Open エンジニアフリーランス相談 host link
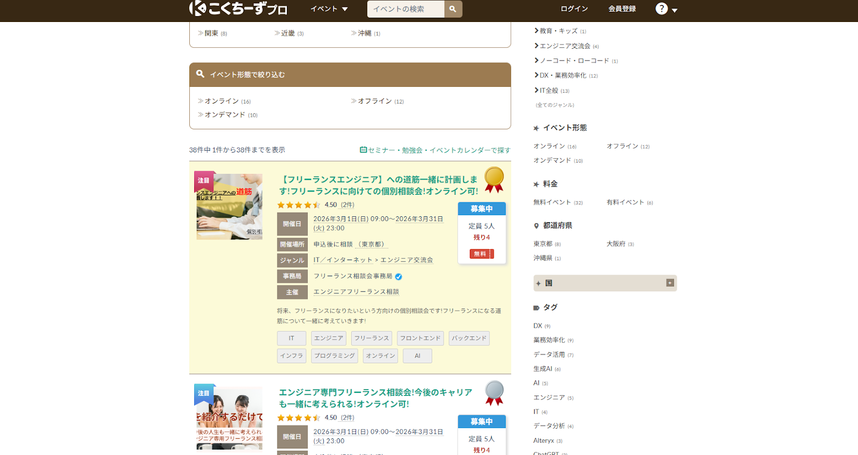The image size is (858, 455). 356,292
